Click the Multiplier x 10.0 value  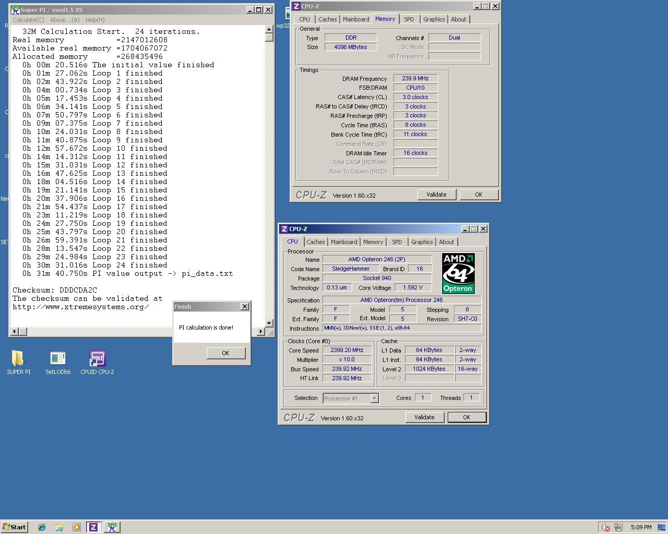[x=347, y=360]
